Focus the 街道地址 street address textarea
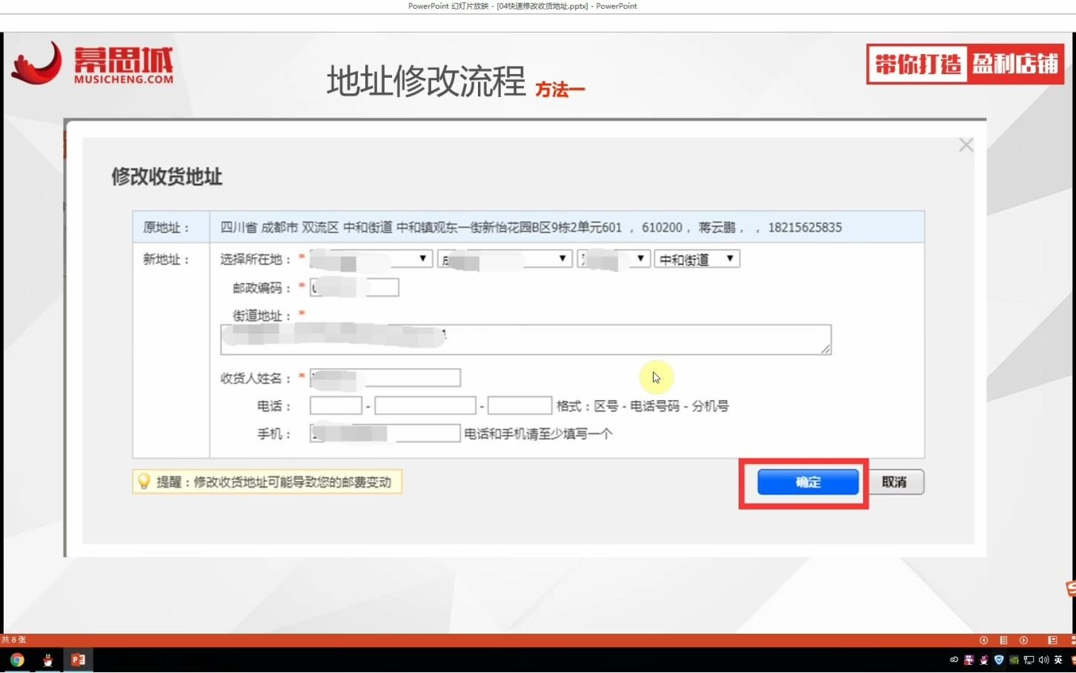This screenshot has height=673, width=1076. (525, 339)
